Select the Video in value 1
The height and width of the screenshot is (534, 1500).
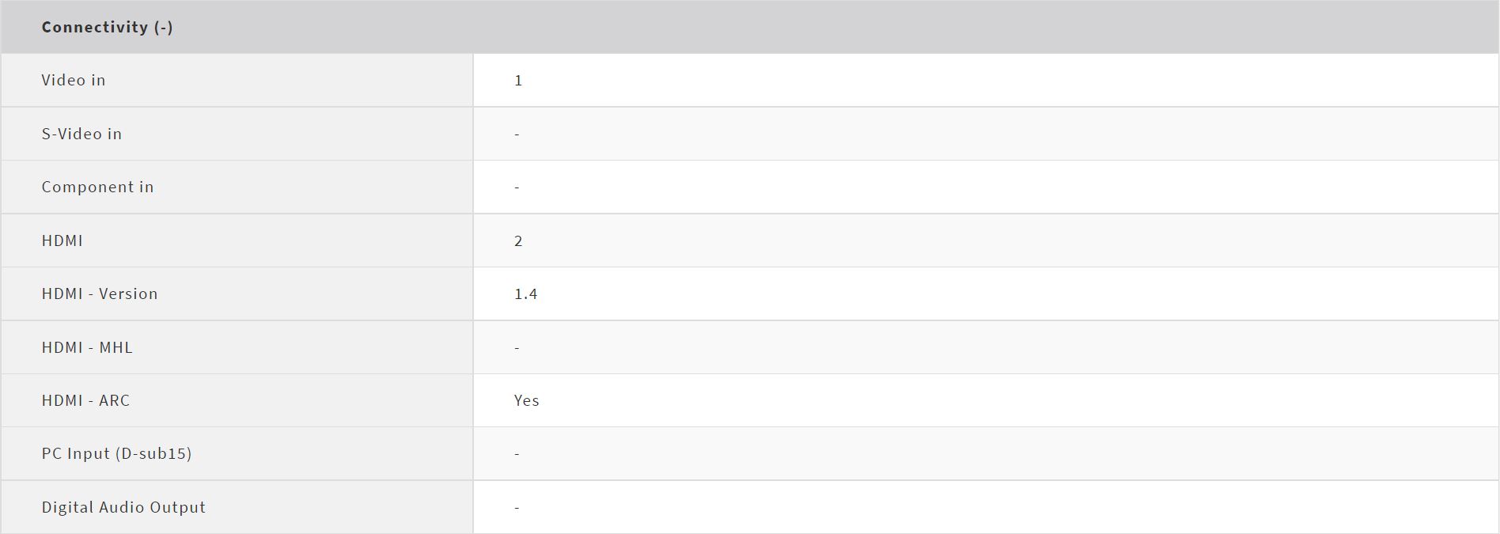518,81
